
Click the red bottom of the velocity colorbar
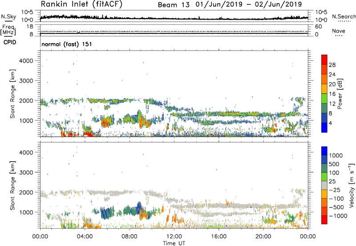pyautogui.click(x=324, y=220)
